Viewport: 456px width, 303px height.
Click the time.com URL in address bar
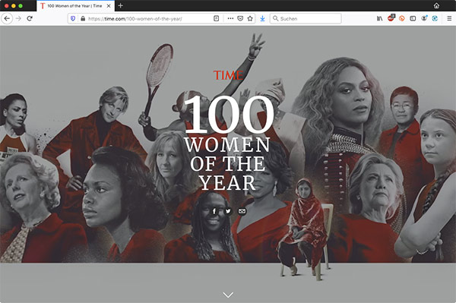(x=135, y=18)
